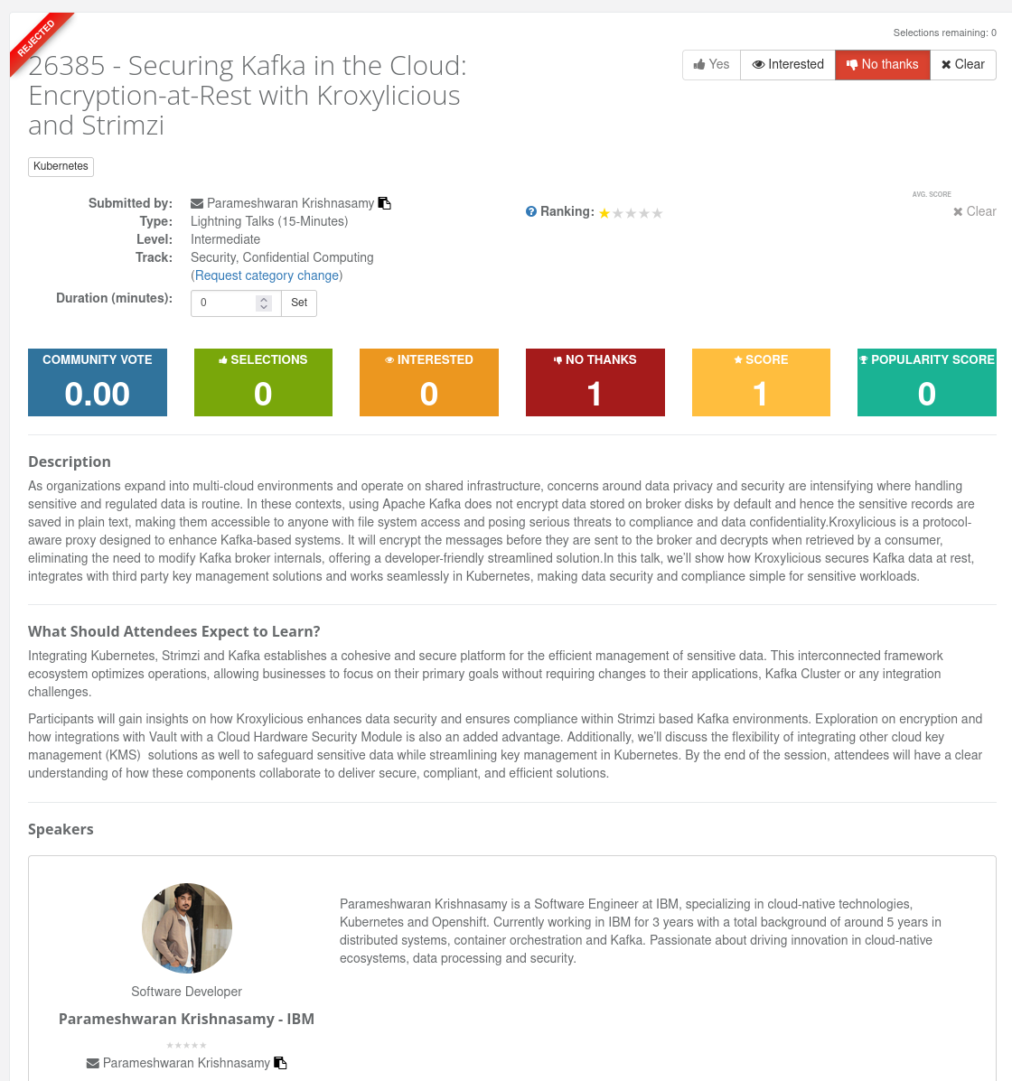Viewport: 1012px width, 1081px height.
Task: Click the red No Thanks count tile
Action: pos(595,382)
